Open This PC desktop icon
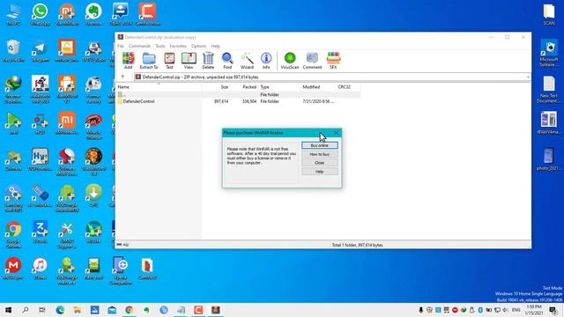Screen dimensions: 564x317 click(13, 14)
